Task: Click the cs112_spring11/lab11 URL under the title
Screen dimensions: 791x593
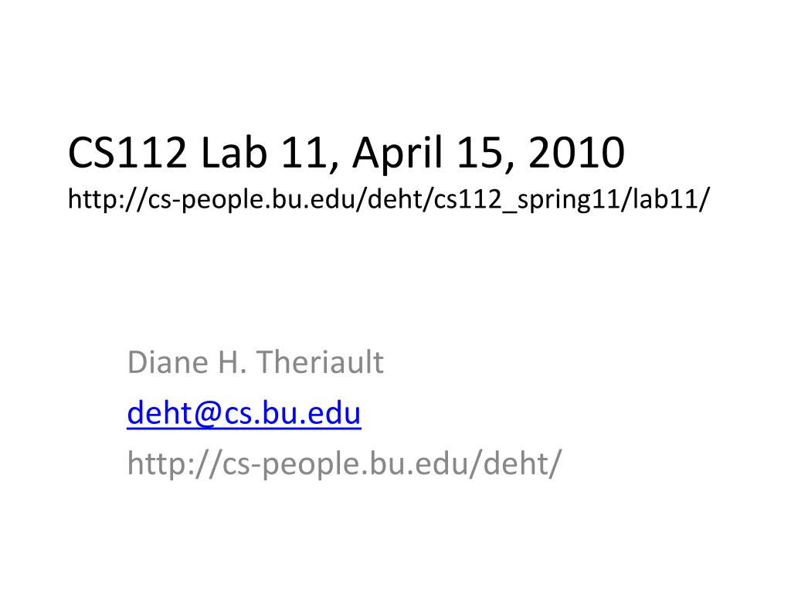Action: tap(389, 199)
